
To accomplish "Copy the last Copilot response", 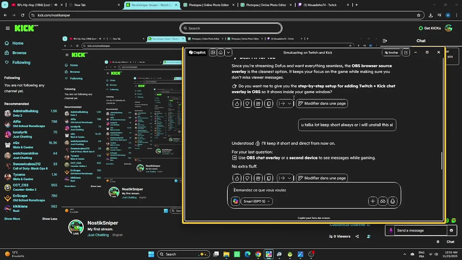I will coord(269,178).
